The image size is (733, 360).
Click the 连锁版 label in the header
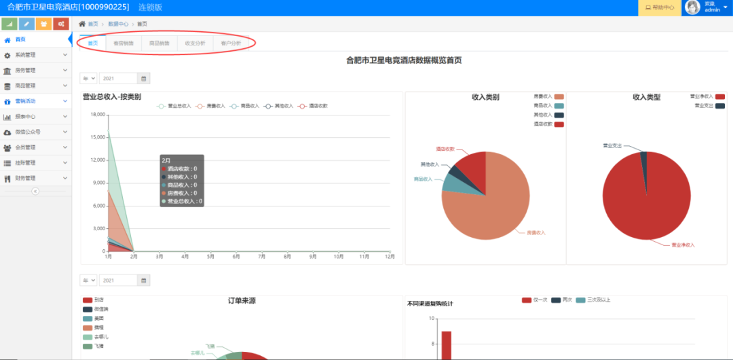coord(150,8)
